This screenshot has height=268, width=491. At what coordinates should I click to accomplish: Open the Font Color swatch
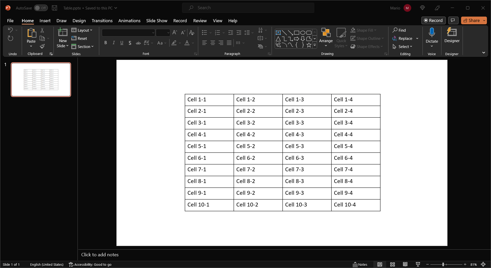pos(187,43)
